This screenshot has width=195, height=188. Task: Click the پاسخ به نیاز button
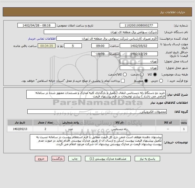tap(147, 159)
